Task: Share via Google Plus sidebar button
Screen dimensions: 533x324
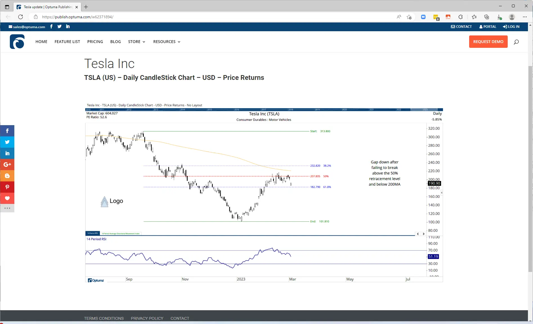Action: (7, 165)
